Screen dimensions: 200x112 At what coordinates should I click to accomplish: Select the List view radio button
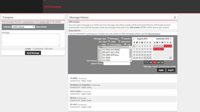(x=125, y=44)
